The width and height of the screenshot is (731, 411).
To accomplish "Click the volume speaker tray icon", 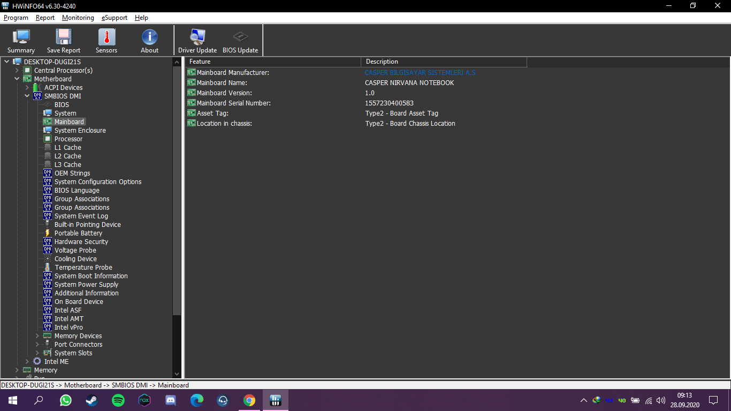I will 661,400.
